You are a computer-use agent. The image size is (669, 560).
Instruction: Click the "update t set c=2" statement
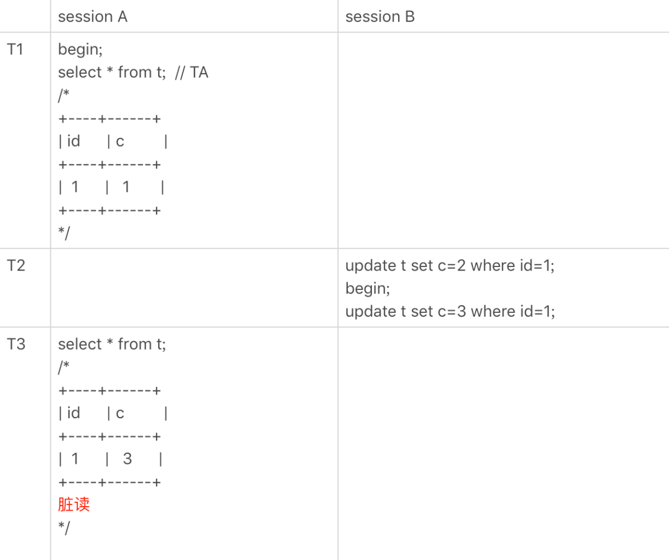(449, 265)
